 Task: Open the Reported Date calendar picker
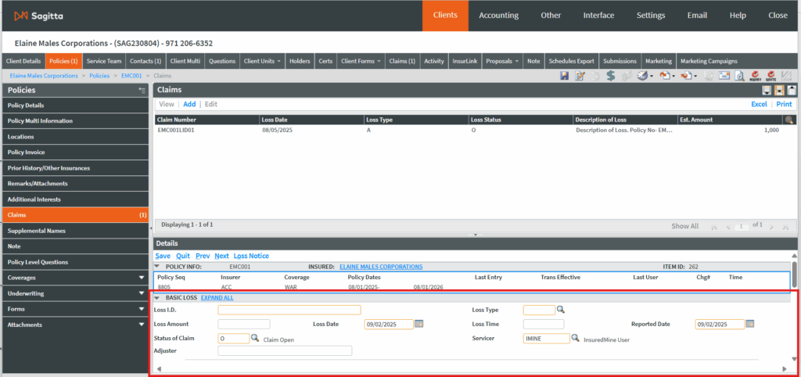pos(749,324)
